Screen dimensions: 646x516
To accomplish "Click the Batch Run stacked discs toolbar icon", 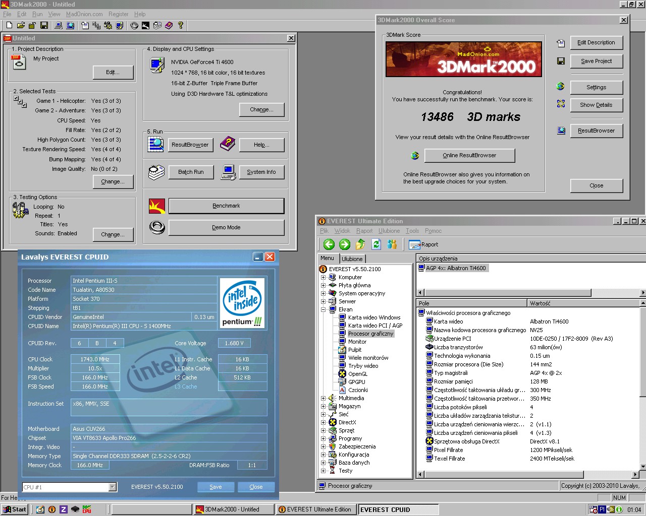I will click(x=157, y=25).
